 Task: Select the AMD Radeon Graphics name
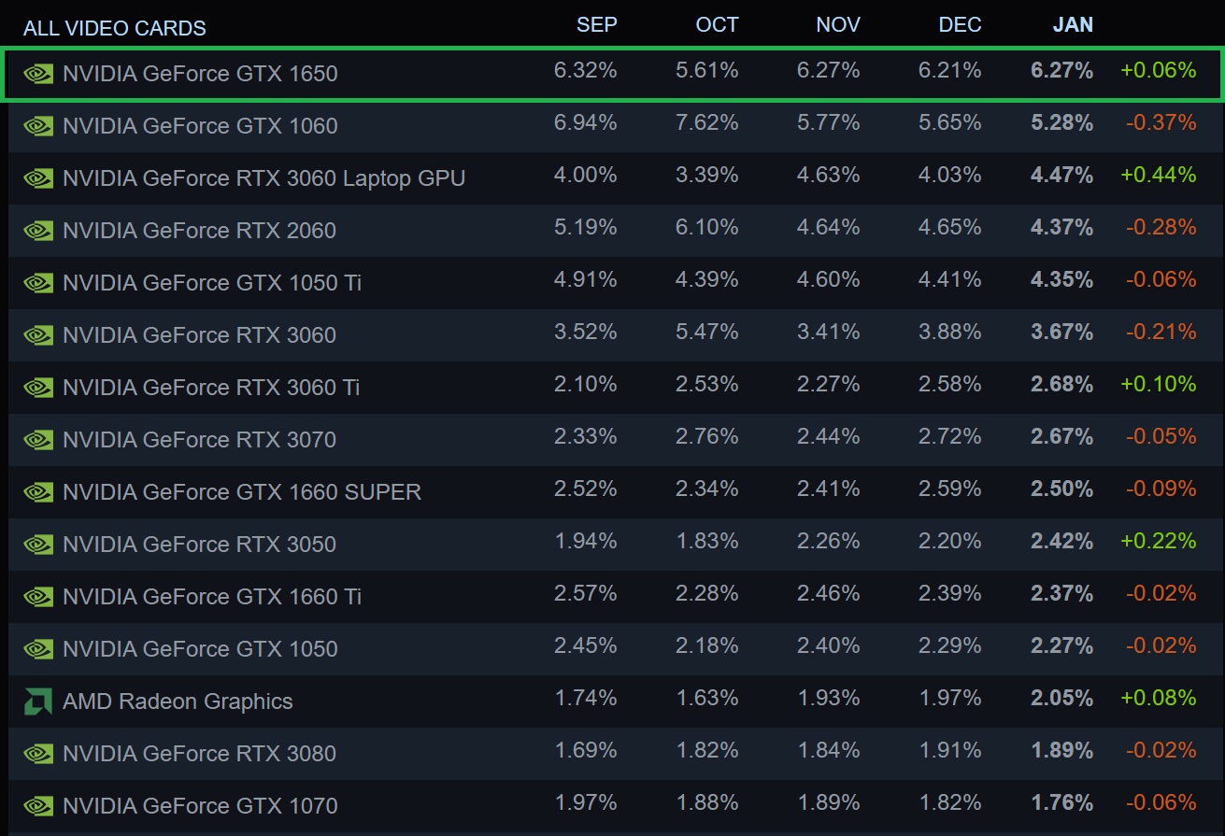click(178, 701)
